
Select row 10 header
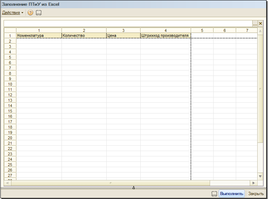click(x=10, y=84)
